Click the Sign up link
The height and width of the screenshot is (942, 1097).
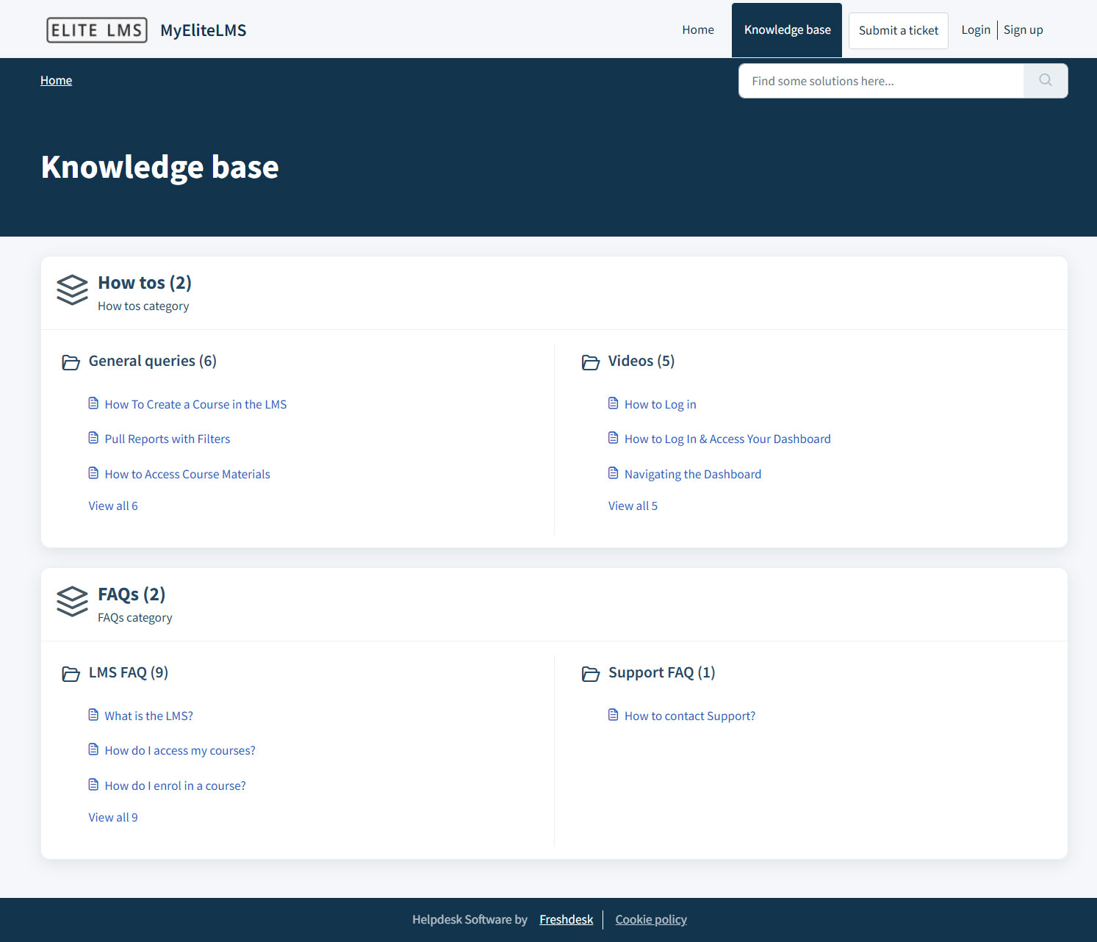pyautogui.click(x=1023, y=30)
